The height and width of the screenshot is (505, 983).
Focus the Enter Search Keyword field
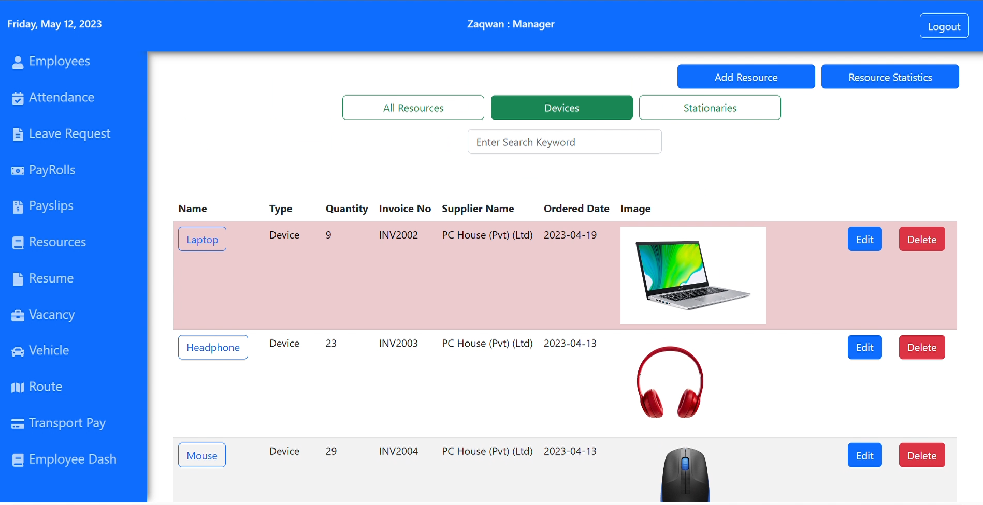pyautogui.click(x=564, y=142)
